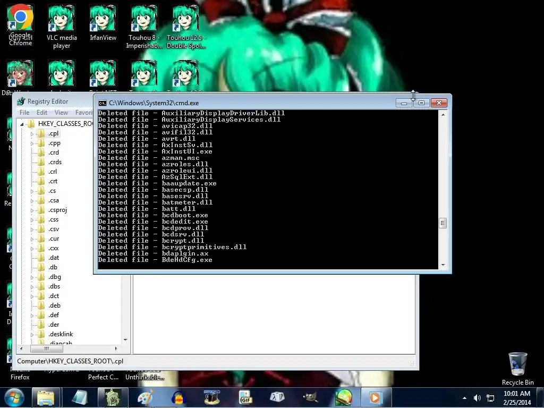Viewport: 544px width, 408px height.
Task: Select the .db registry key
Action: (53, 267)
